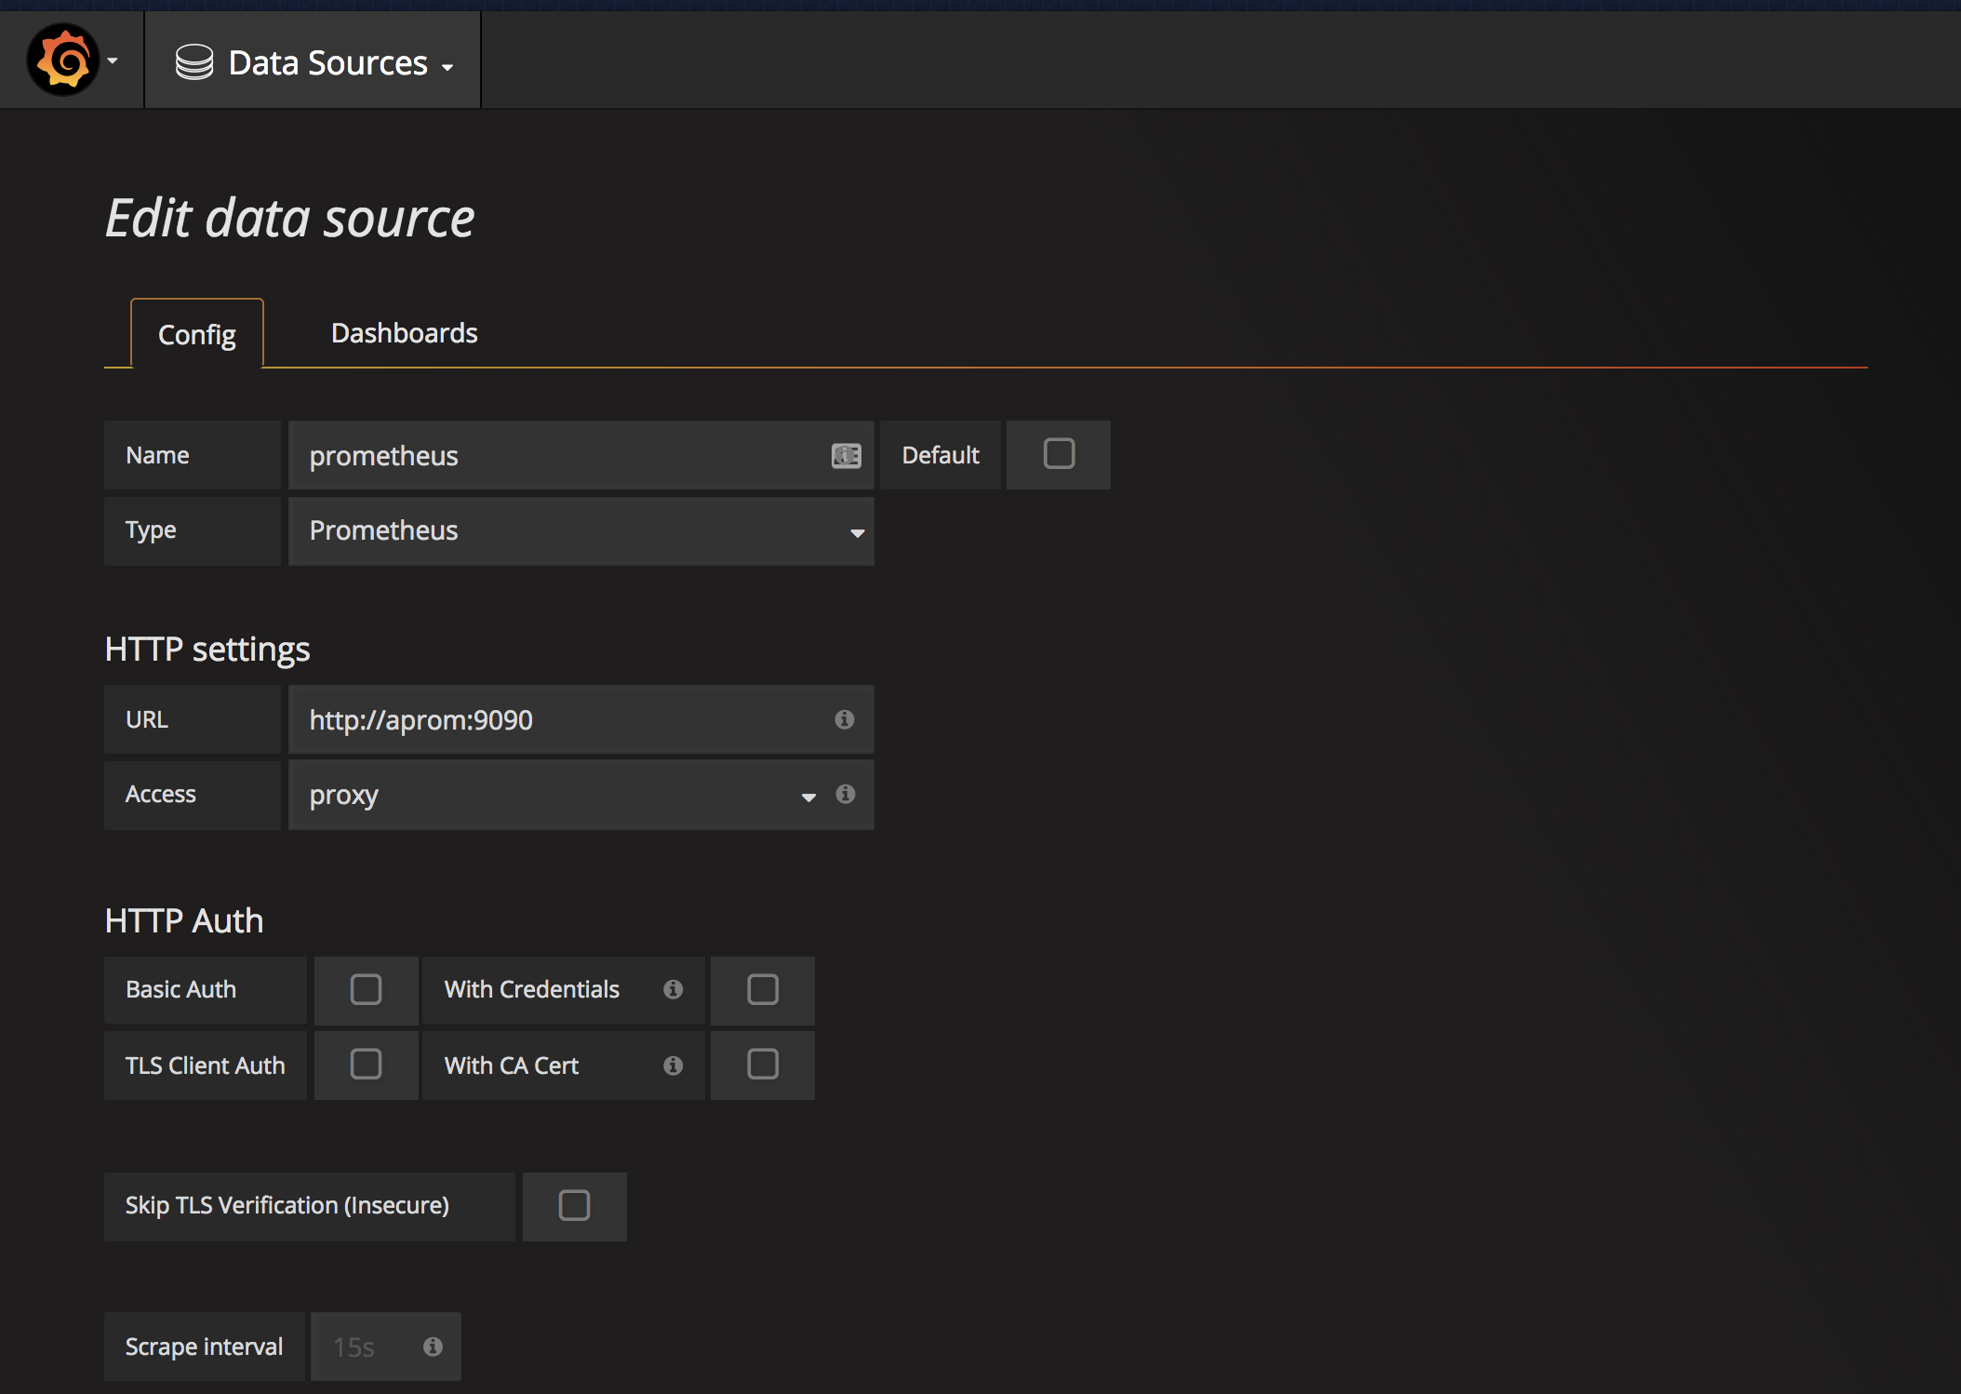The height and width of the screenshot is (1394, 1961).
Task: Click the HTTP Auth section heading
Action: tap(184, 920)
